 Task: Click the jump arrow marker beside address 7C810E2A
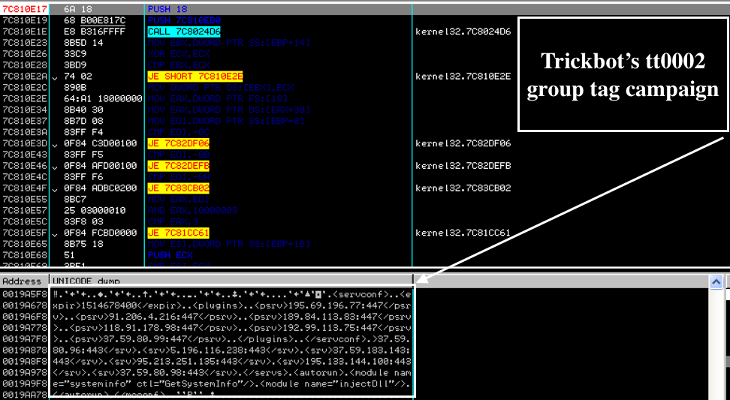pos(54,77)
